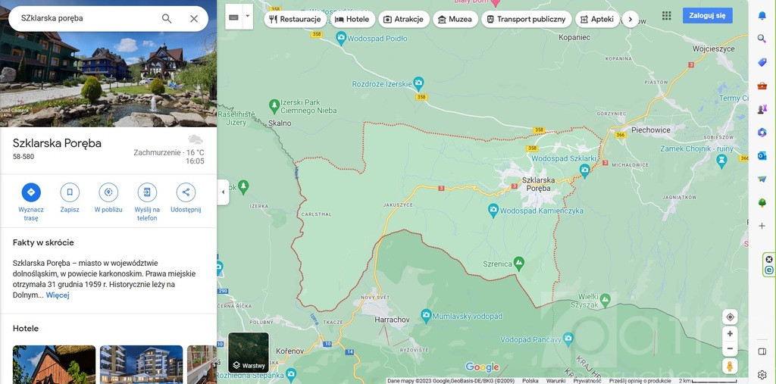
Task: Open browser sidebar settings gear
Action: pyautogui.click(x=762, y=375)
